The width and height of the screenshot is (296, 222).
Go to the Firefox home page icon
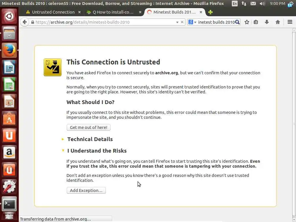tap(277, 22)
